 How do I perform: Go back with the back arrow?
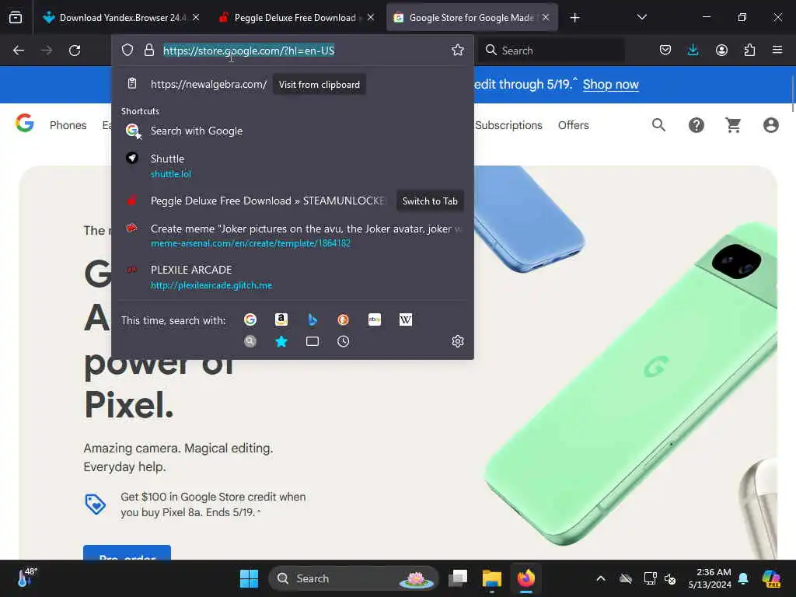click(x=19, y=51)
